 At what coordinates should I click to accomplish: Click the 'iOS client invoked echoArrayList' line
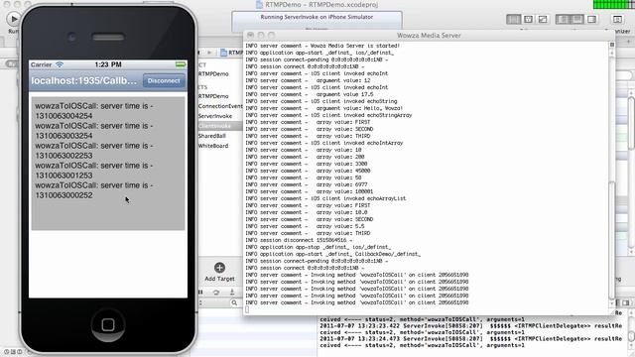325,198
